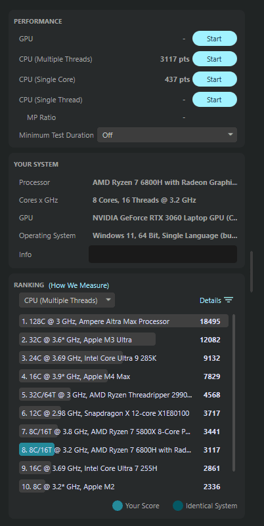Open the How We Measure link

(x=79, y=285)
